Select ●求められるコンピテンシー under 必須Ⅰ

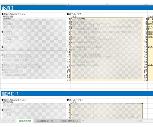pyautogui.click(x=14, y=14)
